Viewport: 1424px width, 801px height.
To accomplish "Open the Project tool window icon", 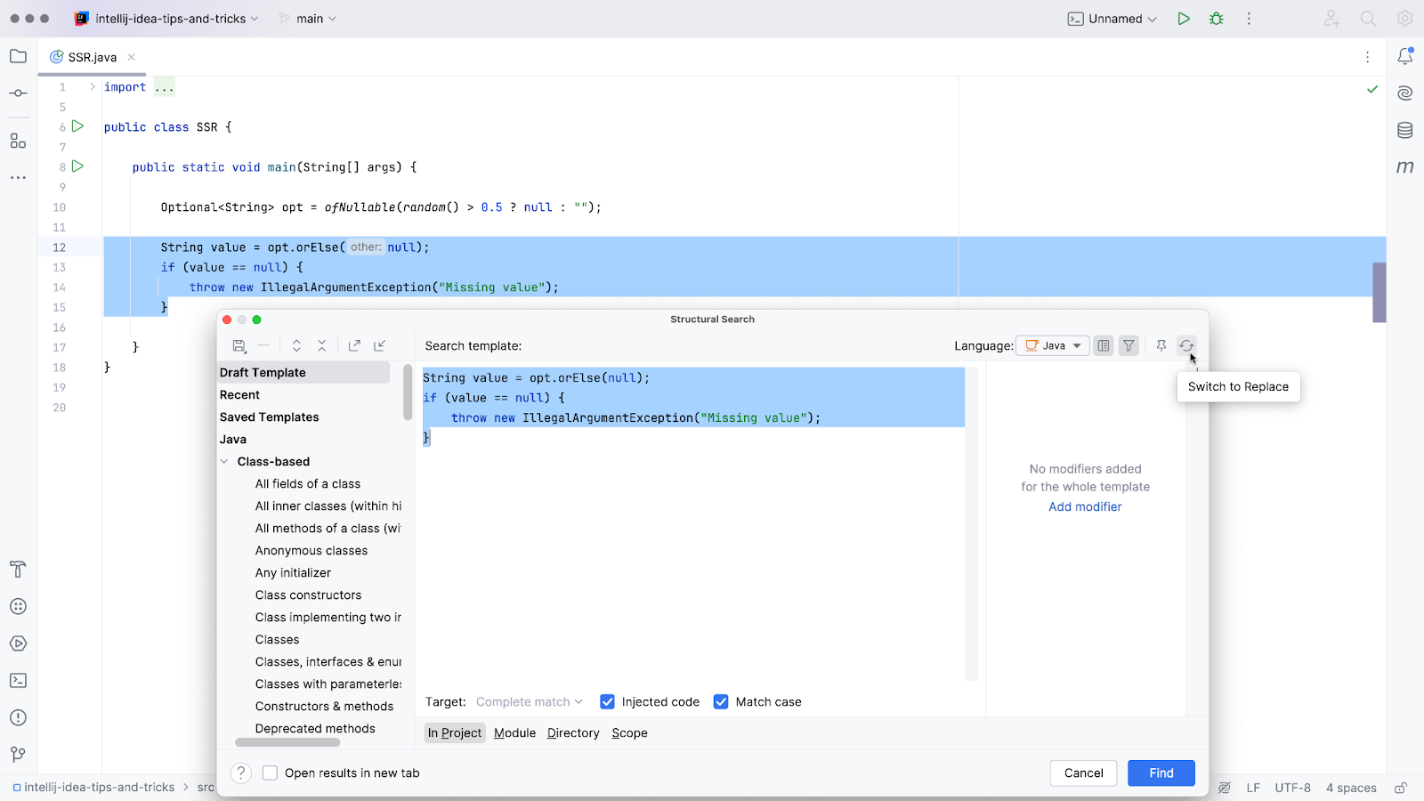I will [x=18, y=56].
